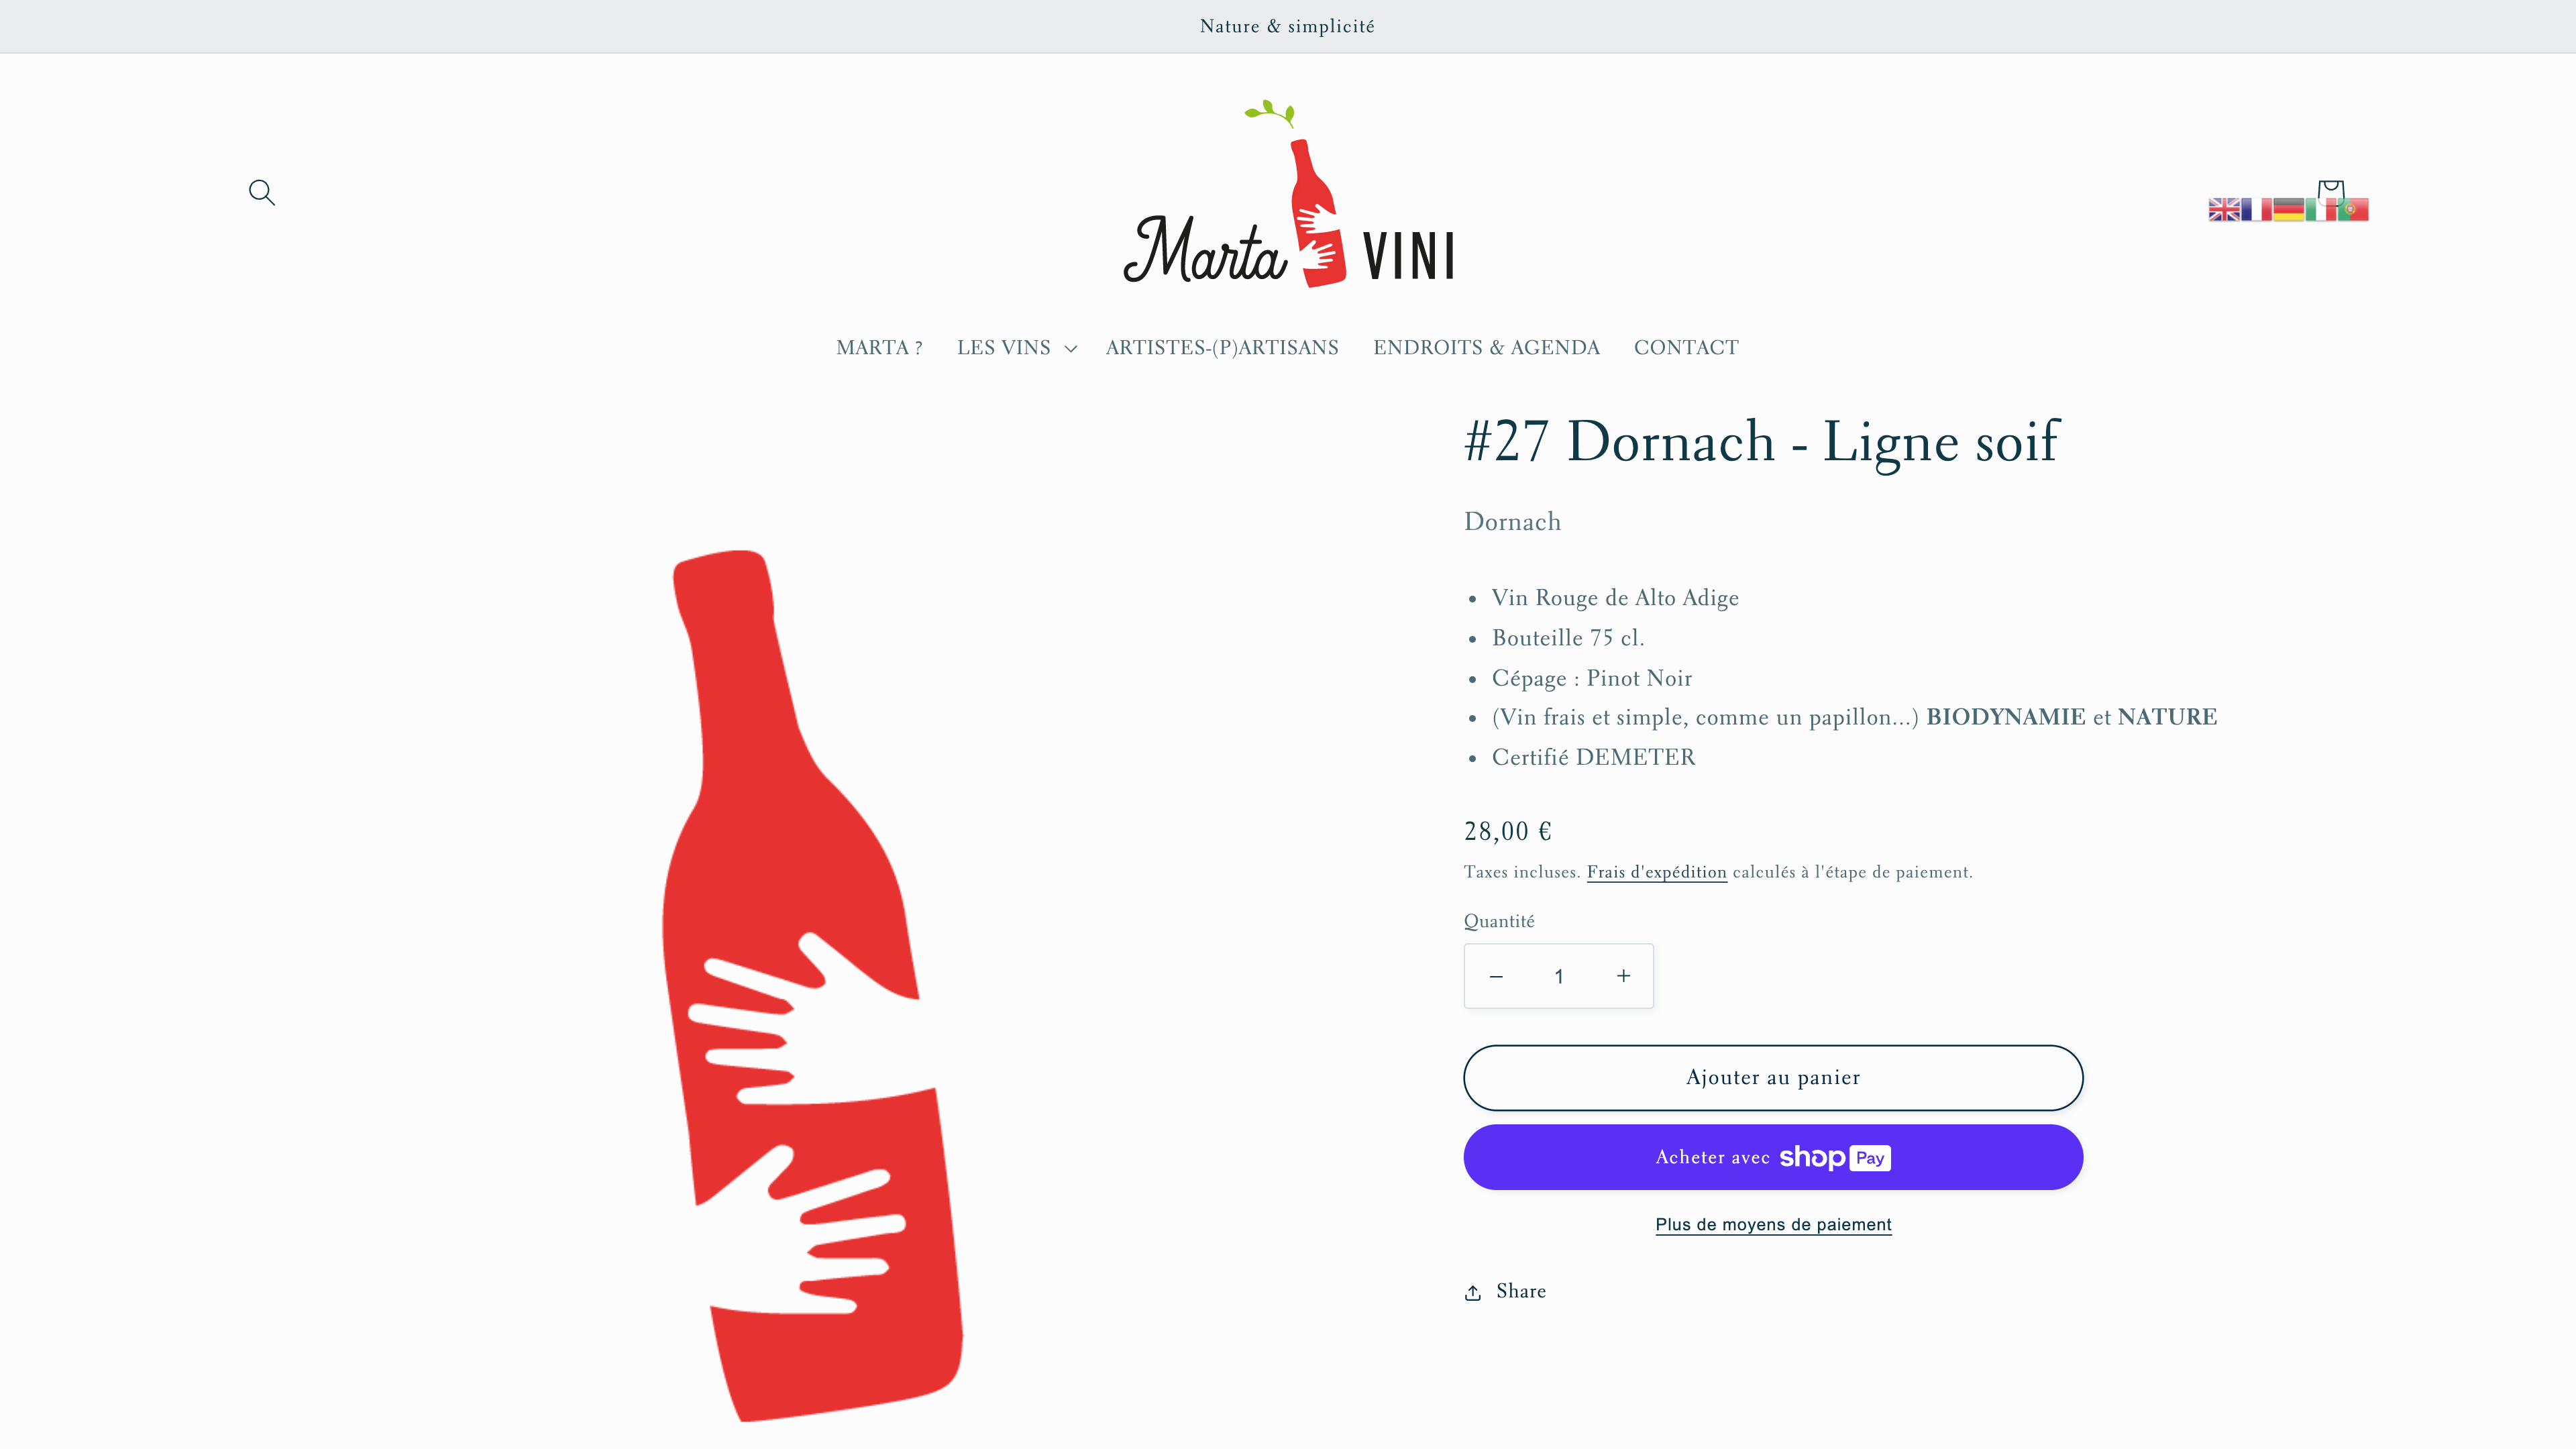Image resolution: width=2576 pixels, height=1449 pixels.
Task: Click the quantity number input field
Action: 1559,976
